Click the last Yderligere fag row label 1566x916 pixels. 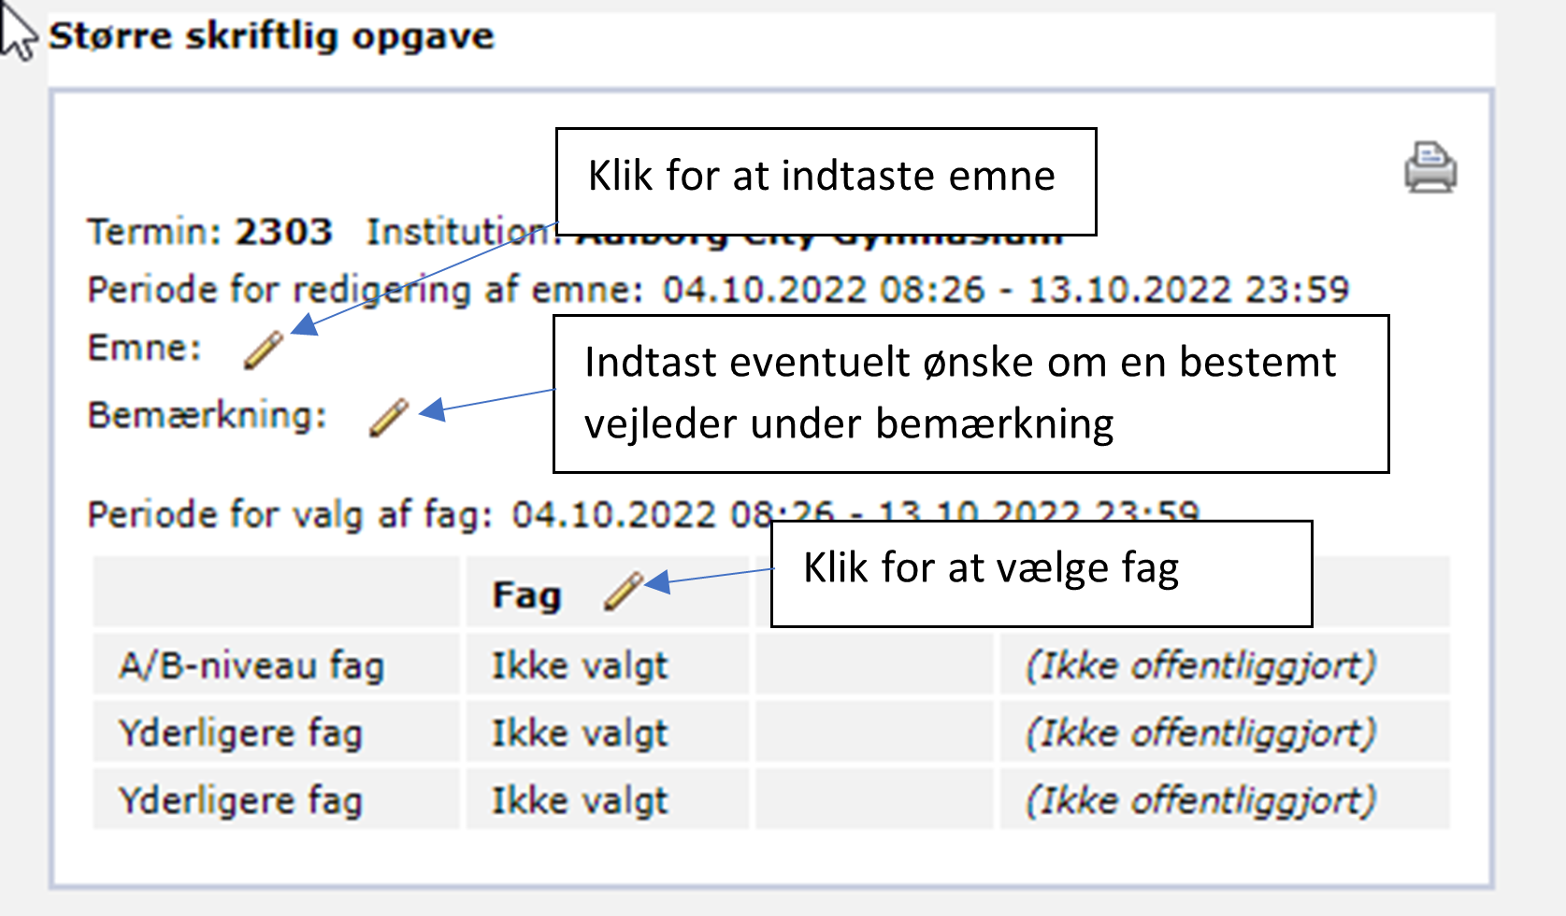coord(240,801)
